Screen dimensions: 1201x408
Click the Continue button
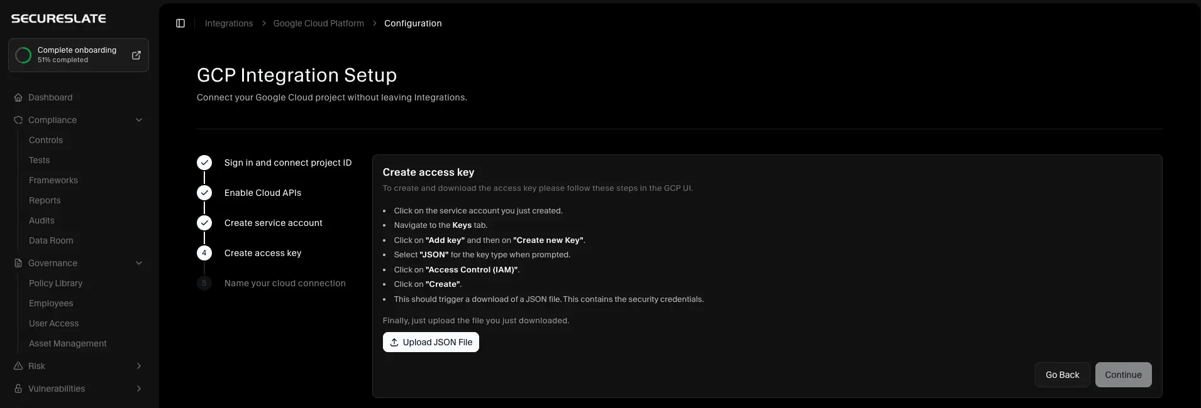[1123, 375]
